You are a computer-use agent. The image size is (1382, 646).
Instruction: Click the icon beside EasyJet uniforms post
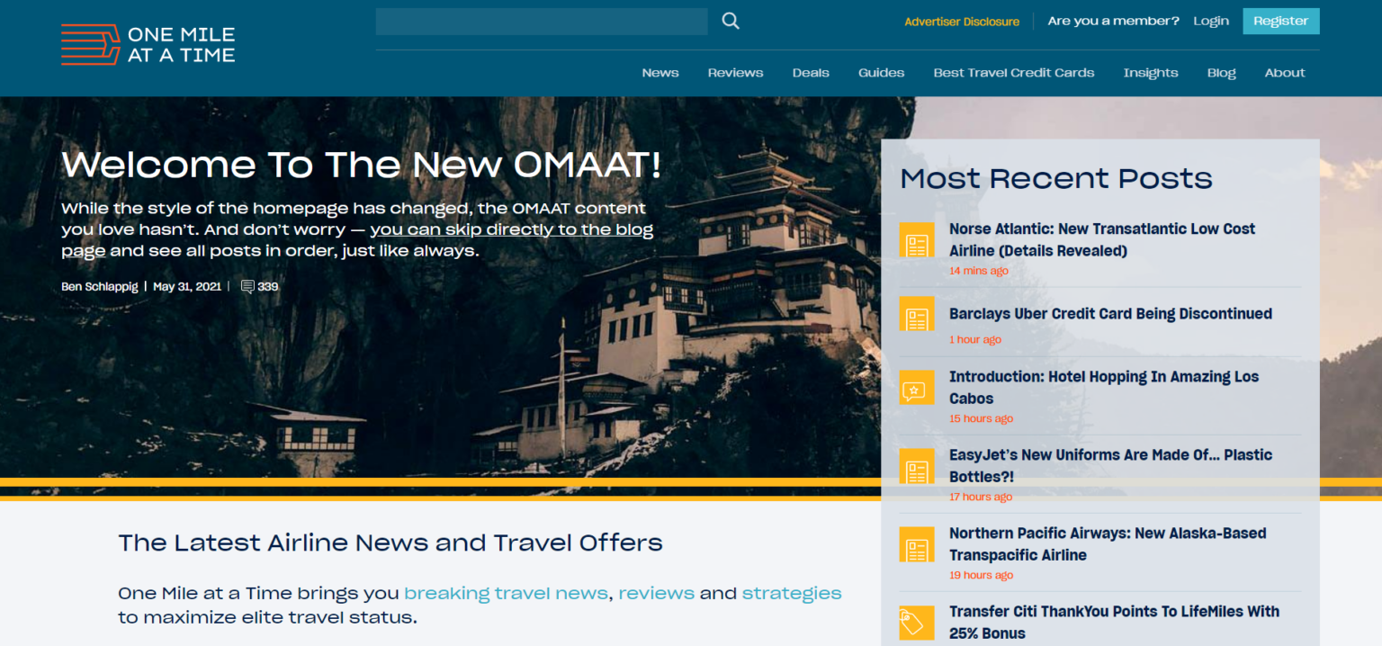917,466
